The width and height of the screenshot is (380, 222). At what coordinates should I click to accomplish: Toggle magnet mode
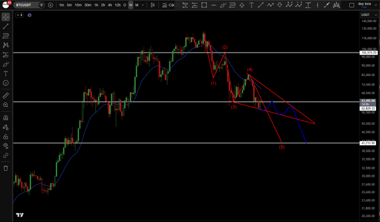pos(6,118)
